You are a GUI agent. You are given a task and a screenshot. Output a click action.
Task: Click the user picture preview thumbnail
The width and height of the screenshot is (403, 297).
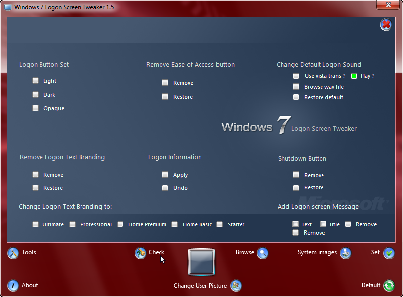[201, 262]
